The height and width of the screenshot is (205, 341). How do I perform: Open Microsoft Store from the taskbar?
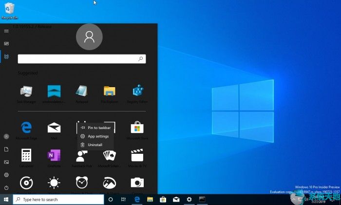163,199
